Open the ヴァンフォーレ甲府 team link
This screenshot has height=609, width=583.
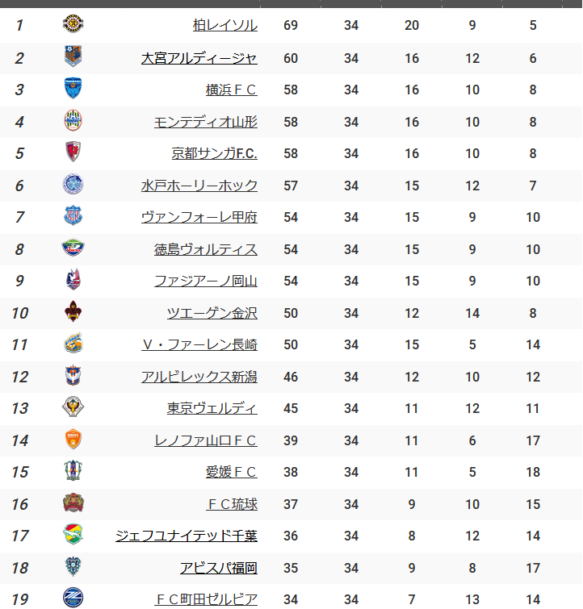(x=199, y=217)
